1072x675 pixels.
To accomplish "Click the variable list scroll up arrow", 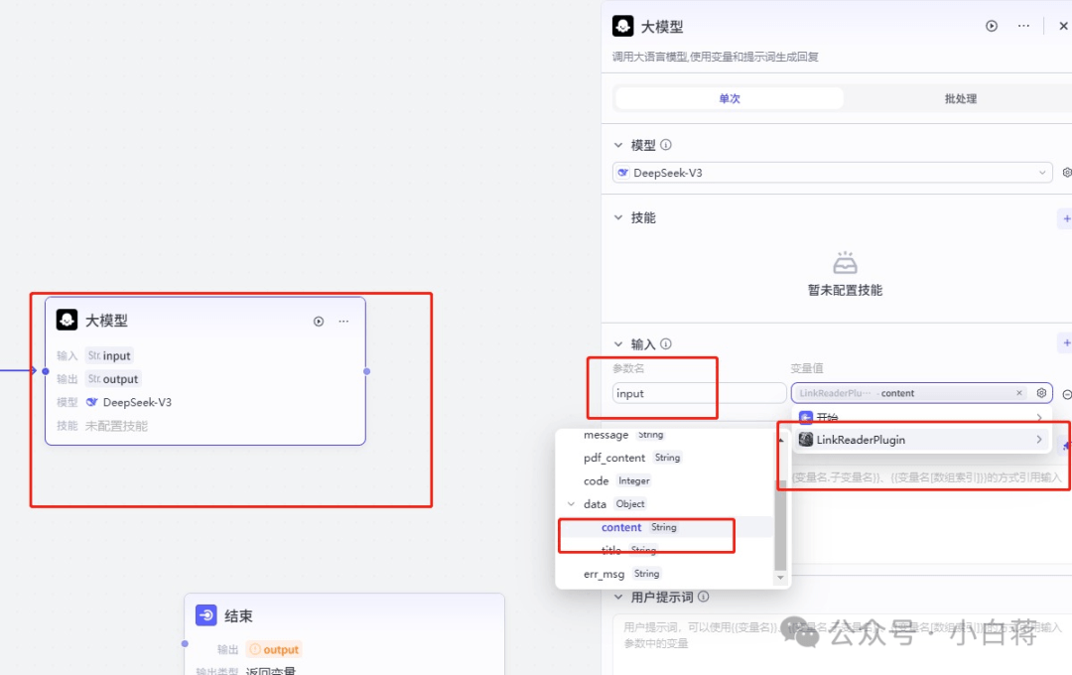I will (780, 440).
